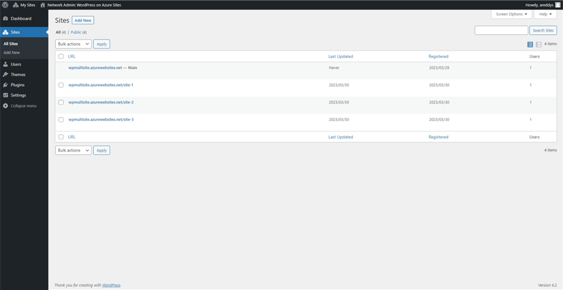This screenshot has width=563, height=290.
Task: Open wpmultisite.azurewebsites.net/site-1 link
Action: (x=101, y=85)
